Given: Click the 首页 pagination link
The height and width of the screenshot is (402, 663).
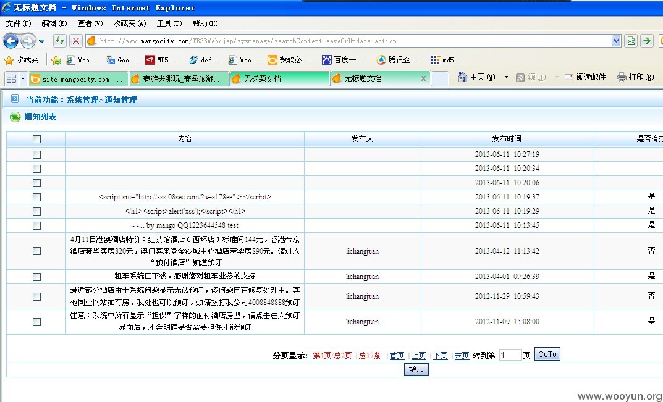Looking at the screenshot, I should pyautogui.click(x=397, y=356).
